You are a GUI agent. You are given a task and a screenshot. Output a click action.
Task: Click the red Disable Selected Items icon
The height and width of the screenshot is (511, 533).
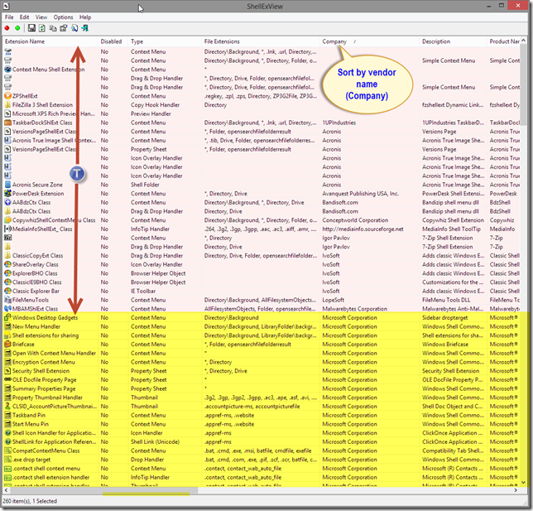click(7, 28)
